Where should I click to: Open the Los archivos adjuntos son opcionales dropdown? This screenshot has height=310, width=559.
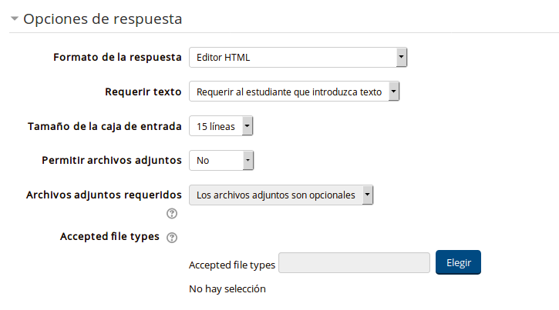coord(281,195)
